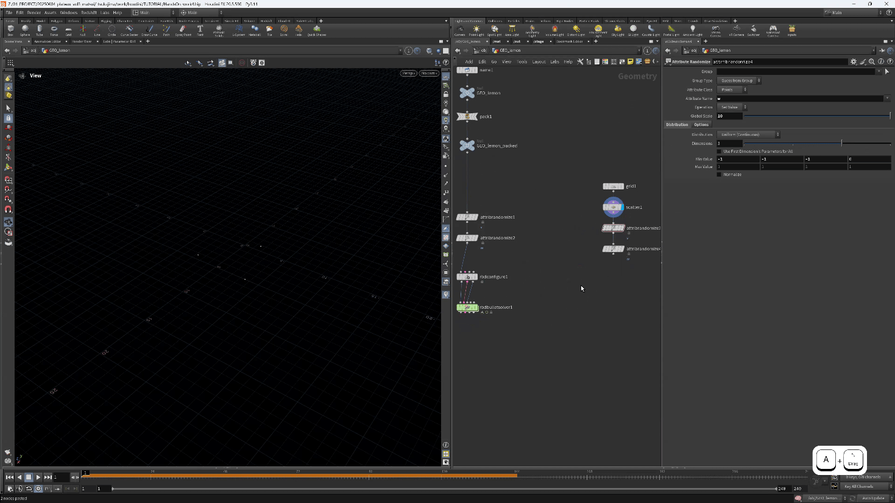Open the Operation Set Value dropdown
This screenshot has width=895, height=503.
pyautogui.click(x=732, y=107)
